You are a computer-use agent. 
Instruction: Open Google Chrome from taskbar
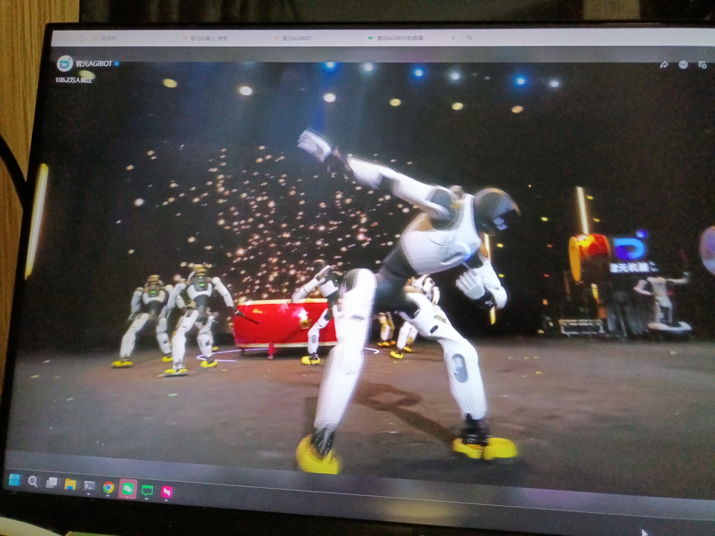tap(108, 488)
